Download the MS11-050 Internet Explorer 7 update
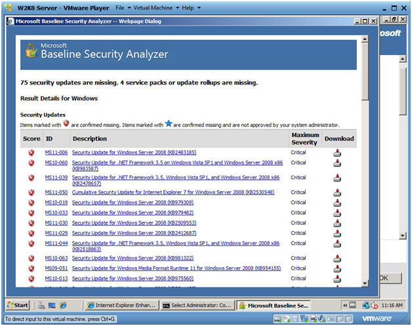The height and width of the screenshot is (326, 412). [x=337, y=192]
